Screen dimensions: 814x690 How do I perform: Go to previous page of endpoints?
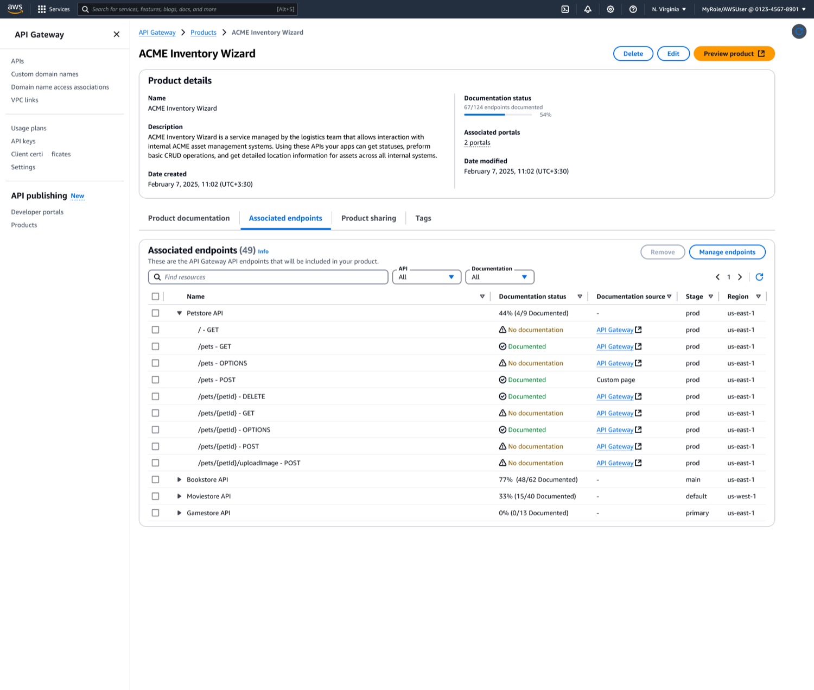click(x=717, y=277)
